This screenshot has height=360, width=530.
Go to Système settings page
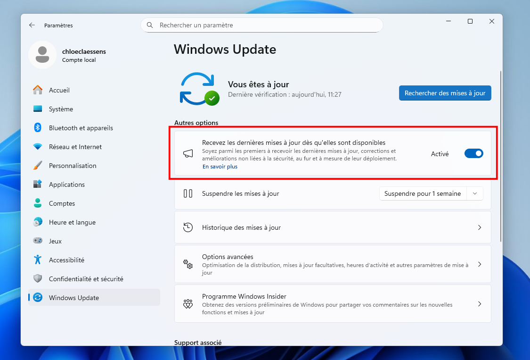tap(61, 109)
